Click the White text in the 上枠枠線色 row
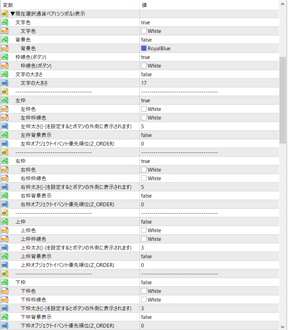The height and width of the screenshot is (330, 288). [154, 239]
